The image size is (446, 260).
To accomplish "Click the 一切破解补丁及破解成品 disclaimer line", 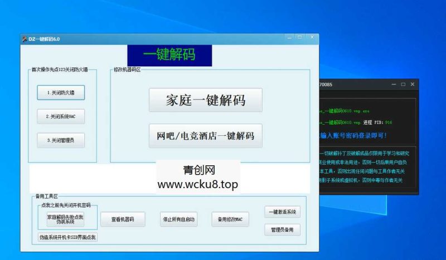I will pos(365,154).
